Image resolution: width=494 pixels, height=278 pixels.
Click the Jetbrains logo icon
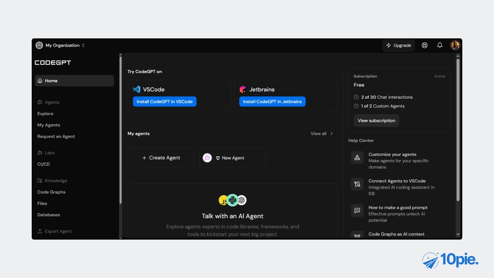click(x=243, y=89)
